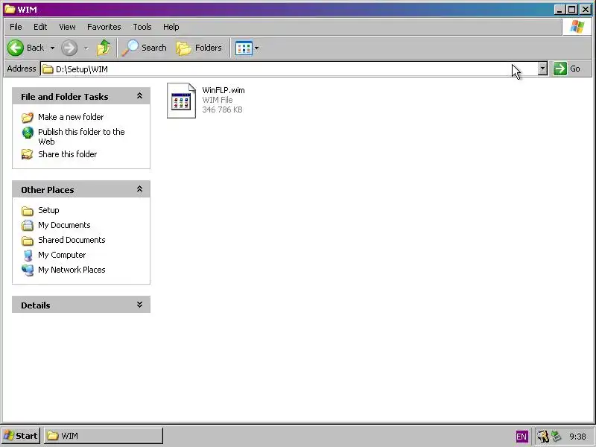This screenshot has height=447, width=596.
Task: Click the first system tray icon
Action: coord(543,437)
